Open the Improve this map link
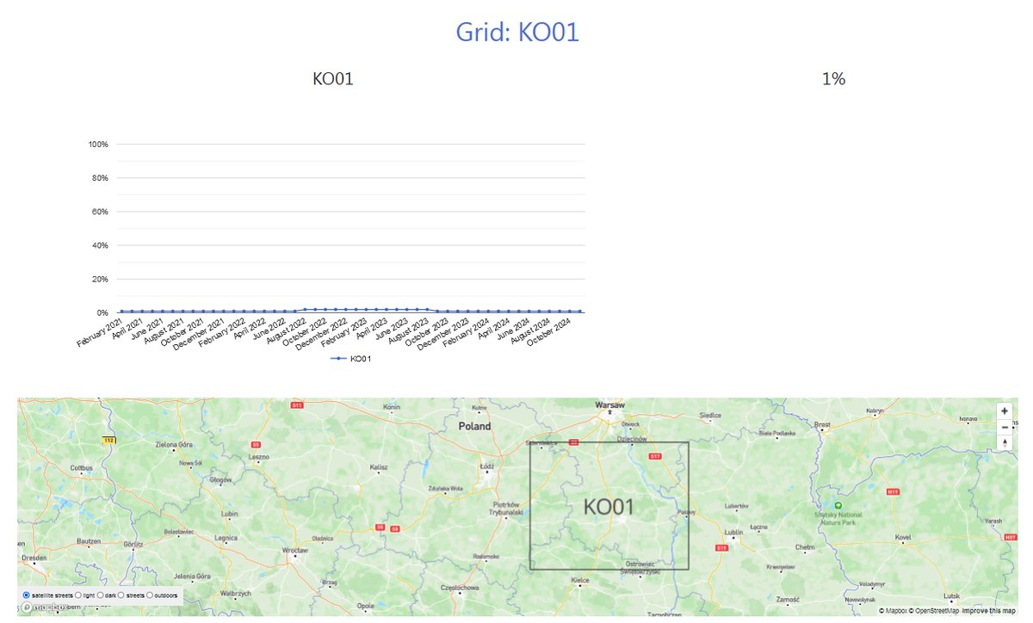 [x=988, y=609]
